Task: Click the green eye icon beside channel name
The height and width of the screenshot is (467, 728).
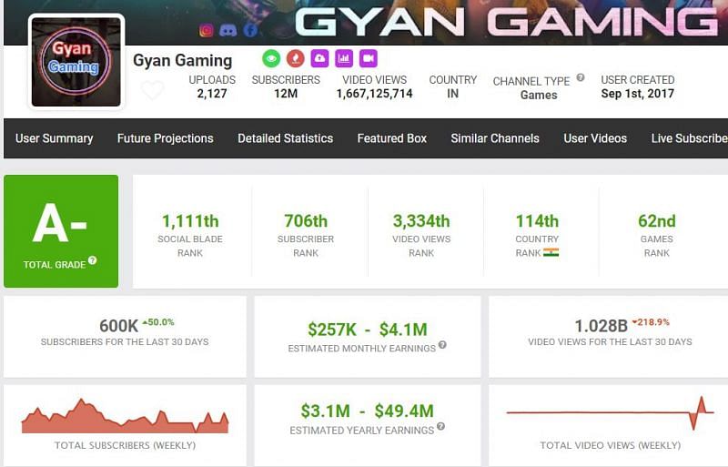Action: (x=271, y=58)
